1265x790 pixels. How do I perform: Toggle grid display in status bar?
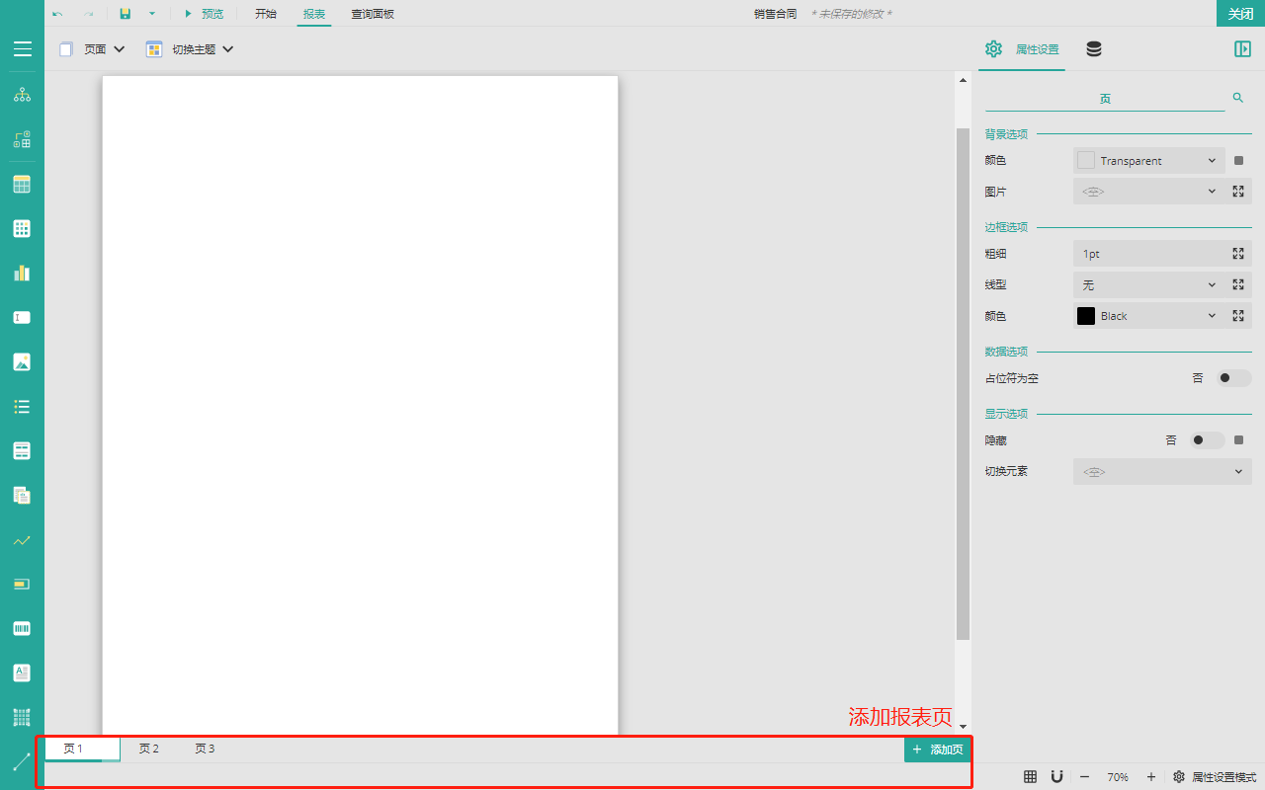(x=1030, y=777)
